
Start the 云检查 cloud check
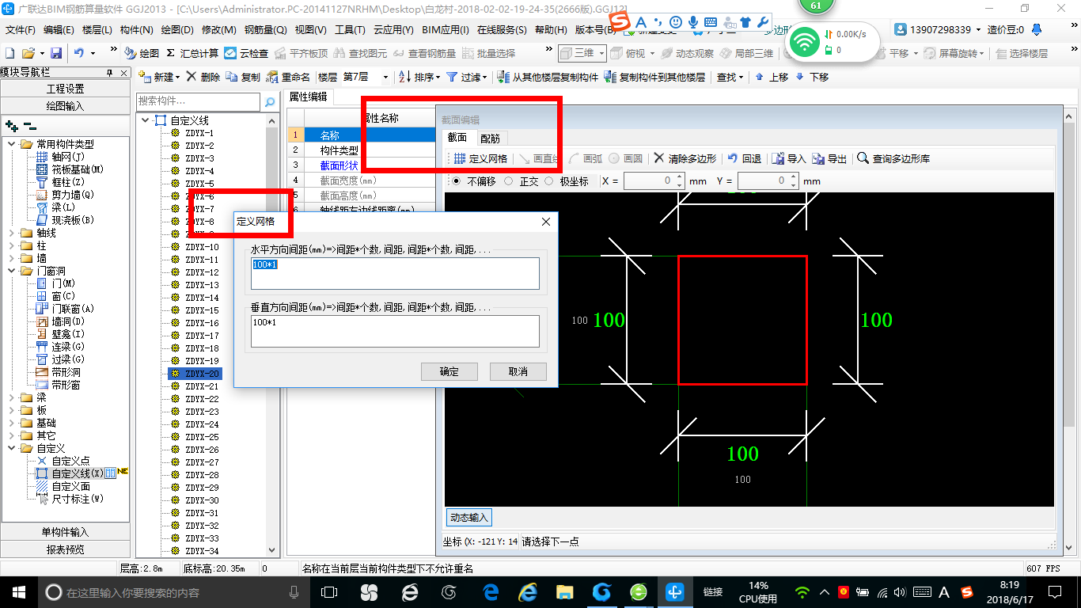tap(246, 53)
